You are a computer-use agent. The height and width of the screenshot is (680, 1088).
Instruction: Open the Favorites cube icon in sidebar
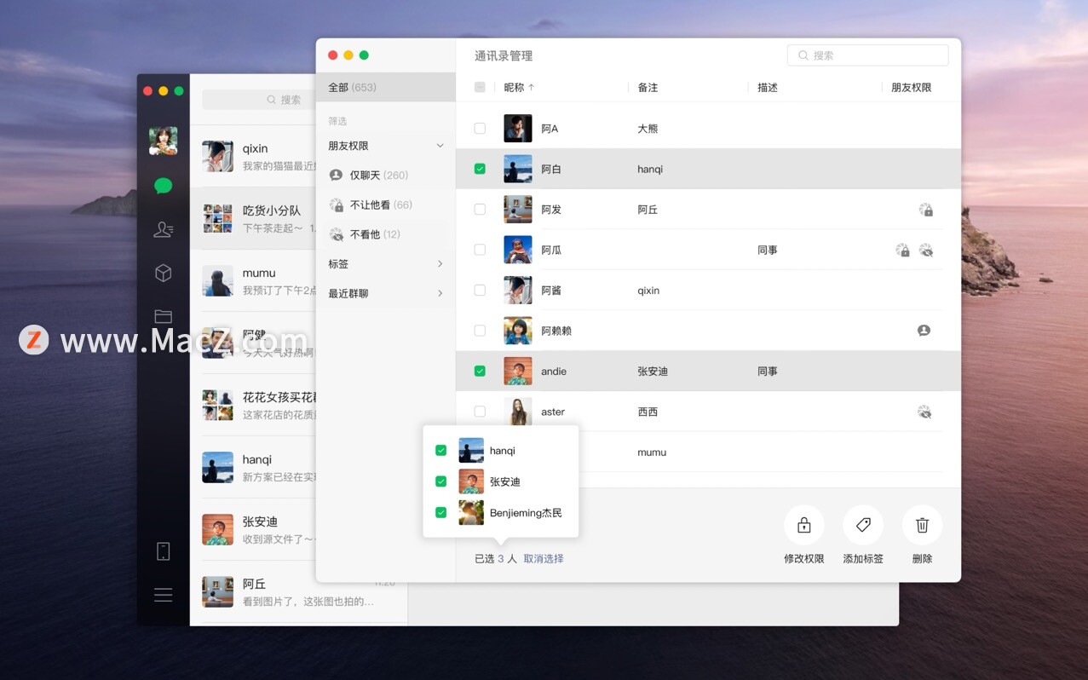[164, 273]
